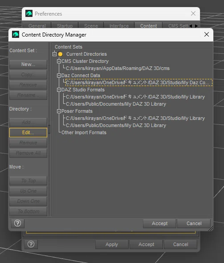Close the Content Directory Manager dialog
224x263 pixels.
206,34
